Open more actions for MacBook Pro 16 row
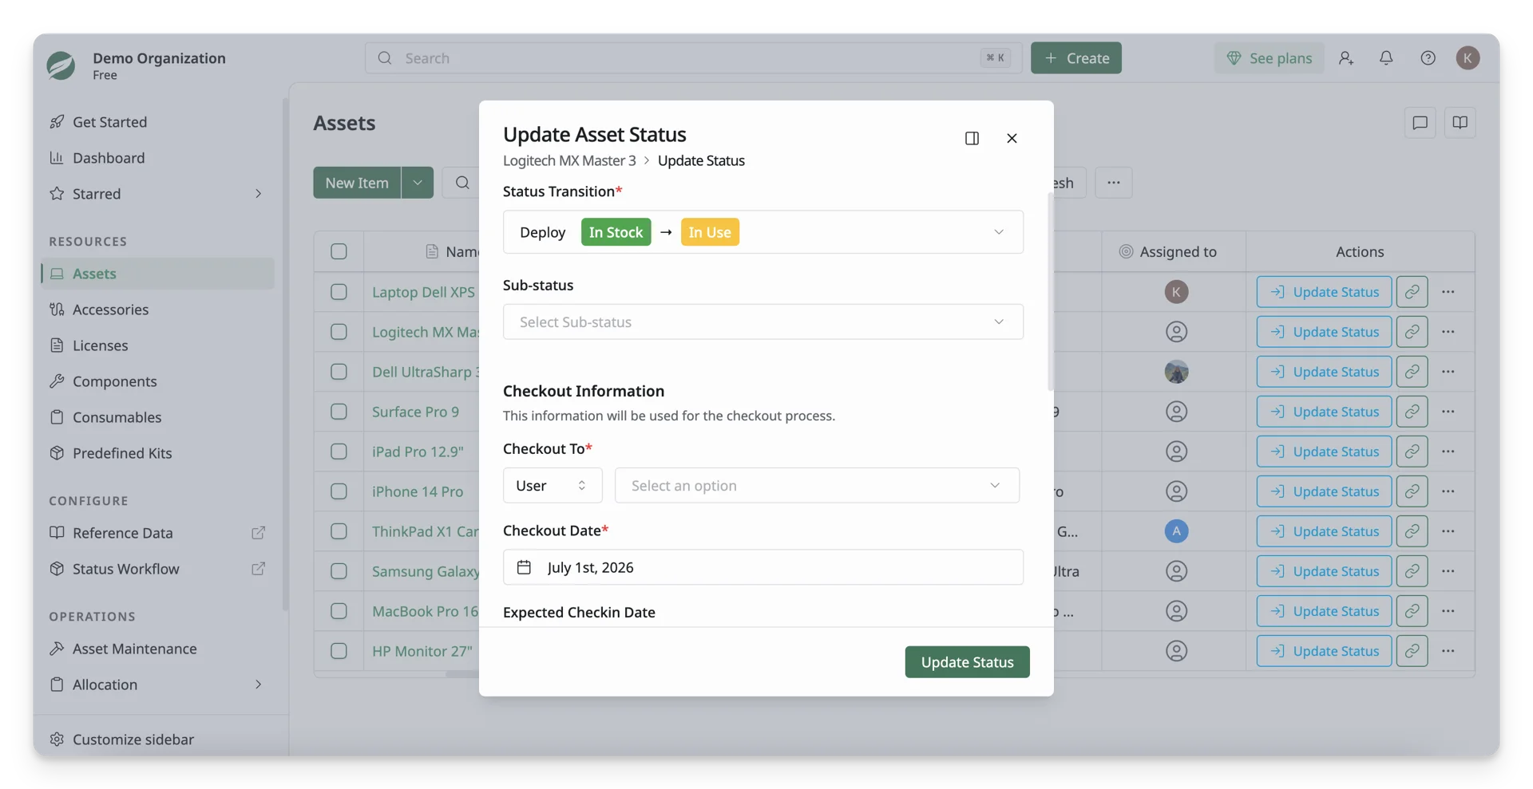 point(1448,611)
